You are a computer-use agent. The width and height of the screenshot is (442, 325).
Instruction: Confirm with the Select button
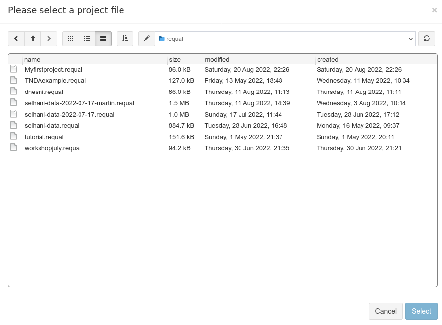pyautogui.click(x=421, y=311)
